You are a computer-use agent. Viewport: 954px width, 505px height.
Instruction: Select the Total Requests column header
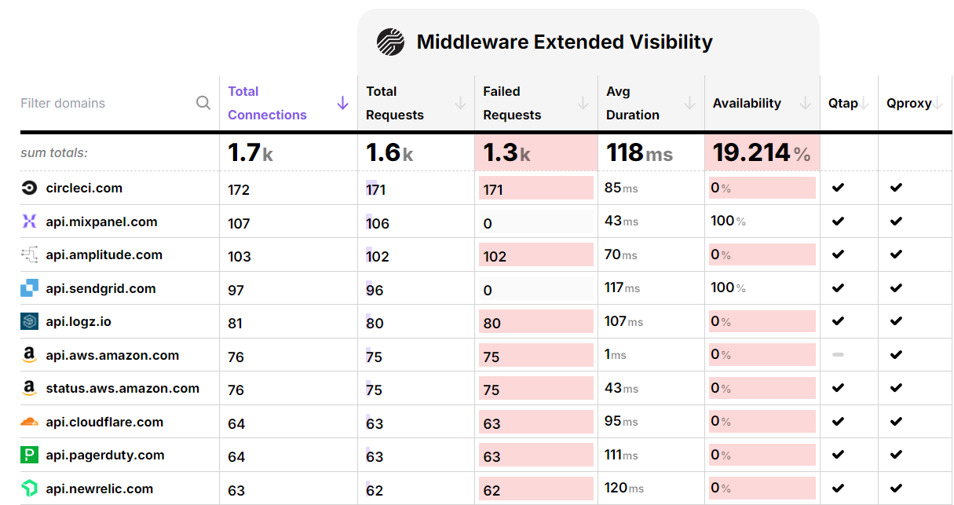(x=394, y=103)
